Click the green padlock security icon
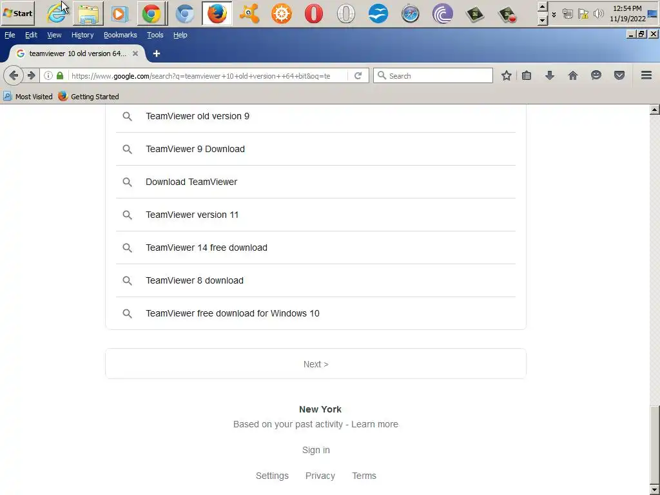660x495 pixels. tap(60, 76)
